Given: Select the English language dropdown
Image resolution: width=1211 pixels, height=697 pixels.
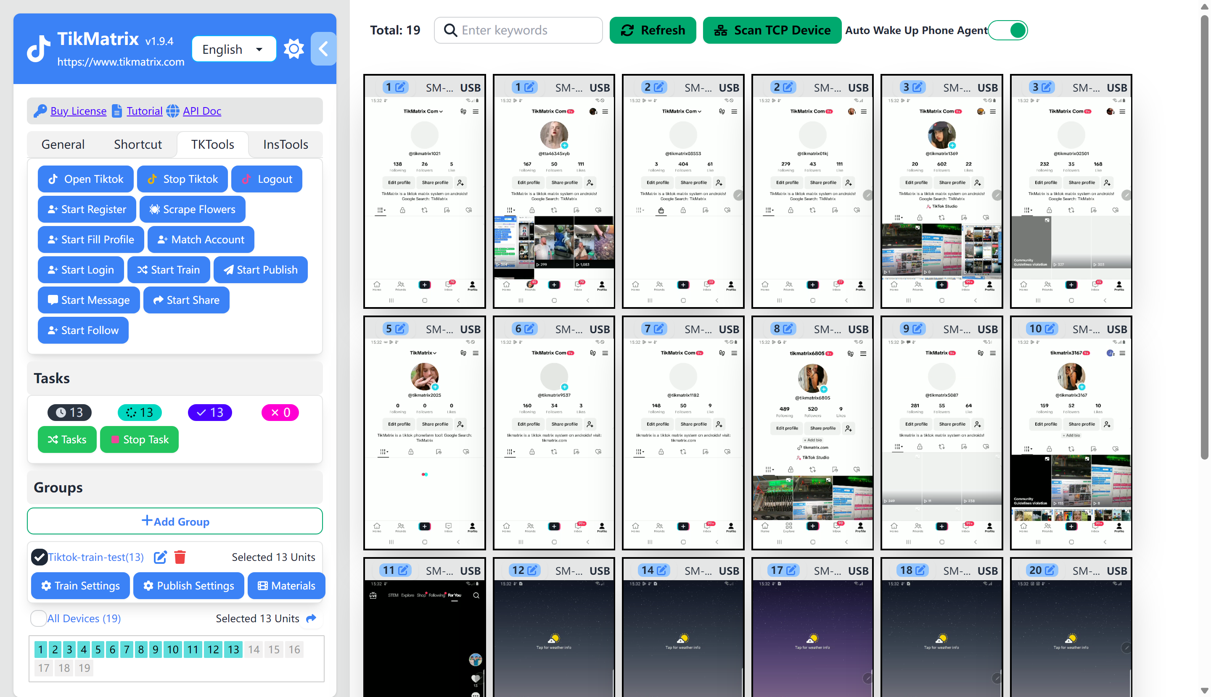Looking at the screenshot, I should click(x=233, y=48).
